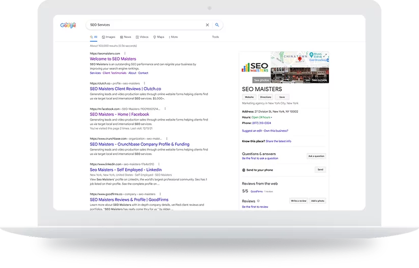Open SEO Maisters Reviews GoodFirms result
The height and width of the screenshot is (268, 419).
coord(129,199)
